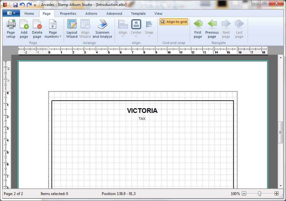Select the TAX subtitle text

point(142,119)
